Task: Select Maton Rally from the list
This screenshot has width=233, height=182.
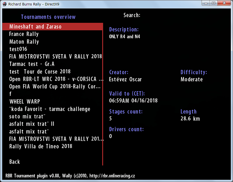Action: point(24,41)
